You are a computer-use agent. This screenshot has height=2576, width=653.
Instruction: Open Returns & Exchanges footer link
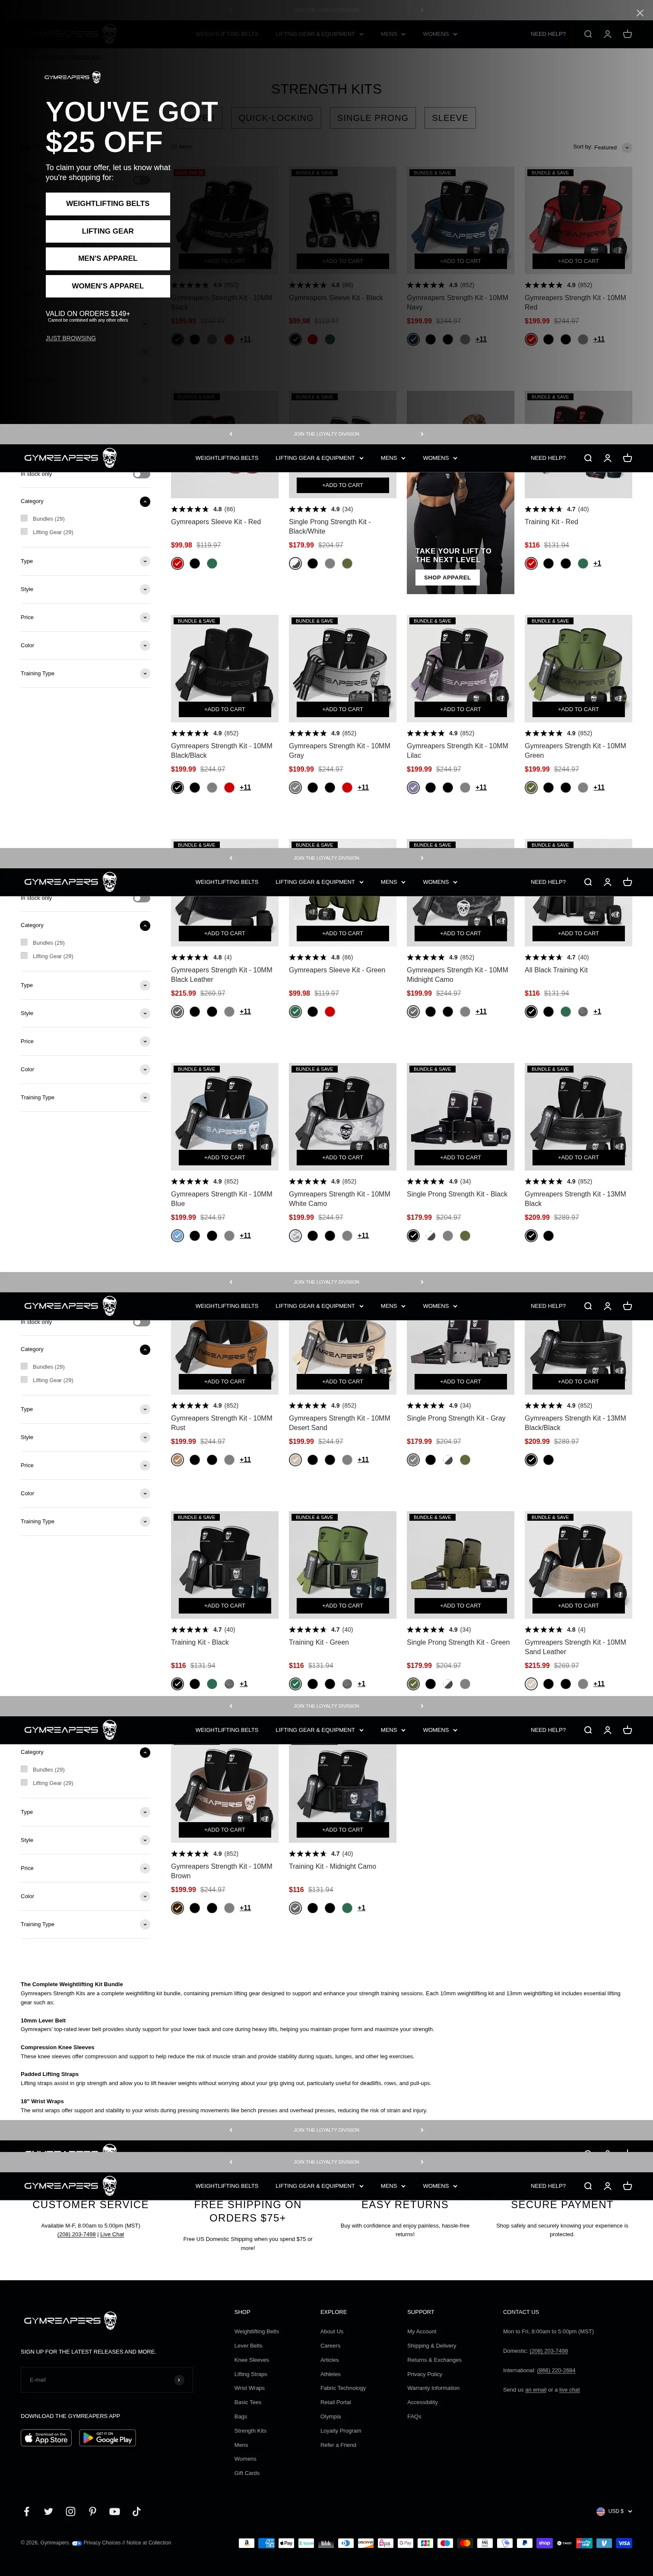pos(434,2360)
